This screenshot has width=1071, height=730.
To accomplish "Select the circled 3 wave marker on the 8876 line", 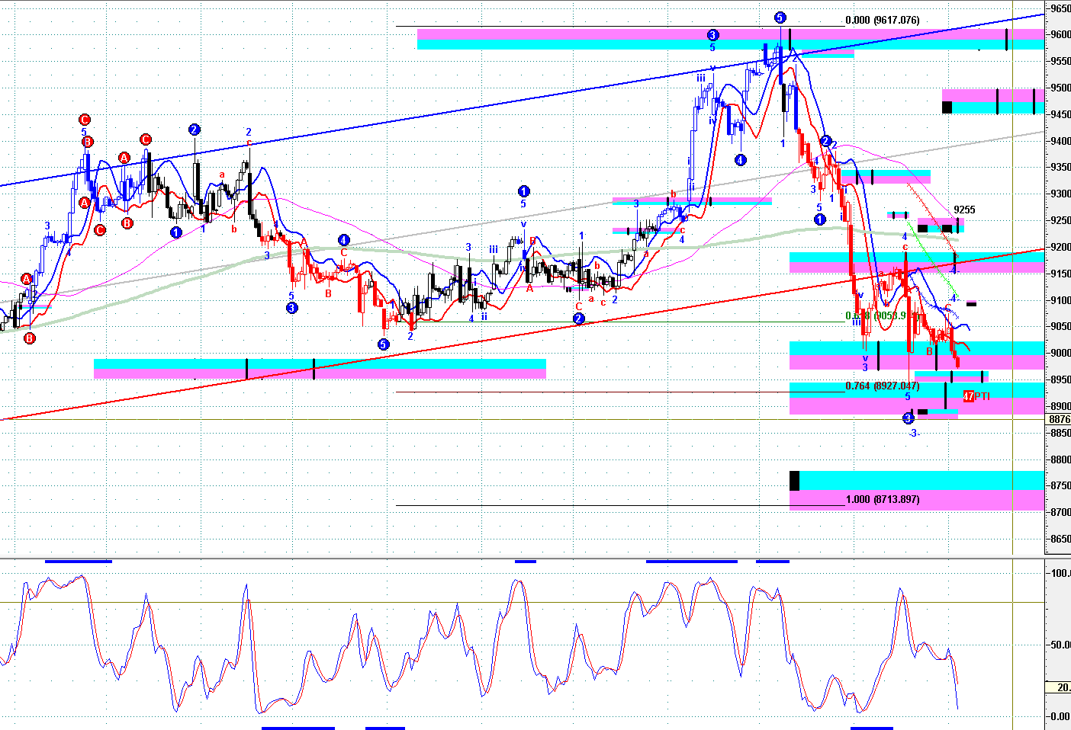I will [909, 418].
